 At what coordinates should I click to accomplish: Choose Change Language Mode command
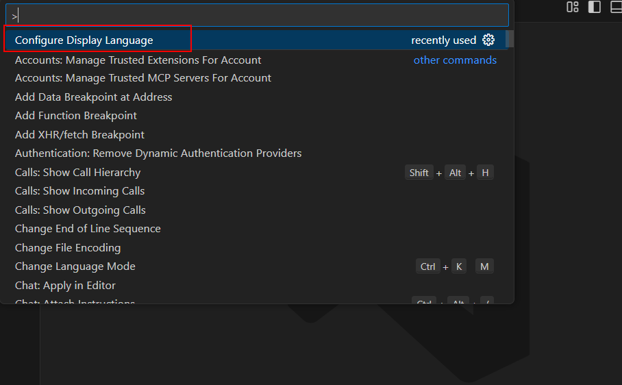[x=75, y=266]
